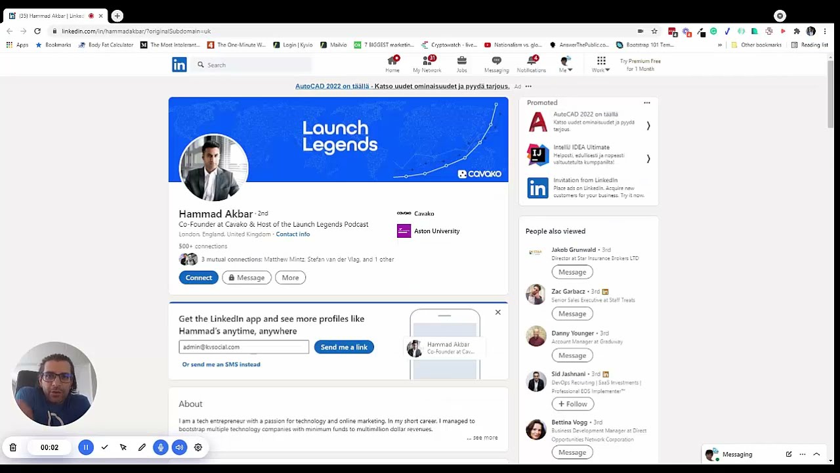Bookmark this page with star icon
Viewport: 840px width, 473px height.
pos(654,31)
